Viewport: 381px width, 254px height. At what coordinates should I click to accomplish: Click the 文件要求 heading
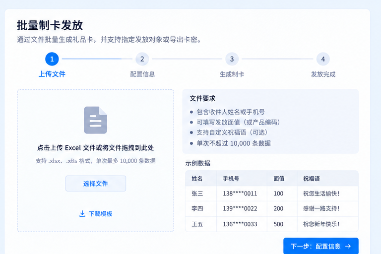(x=202, y=98)
